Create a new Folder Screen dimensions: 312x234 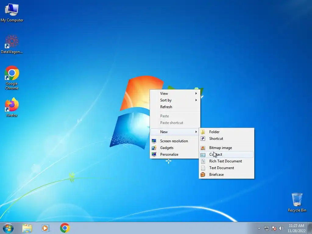(226, 132)
